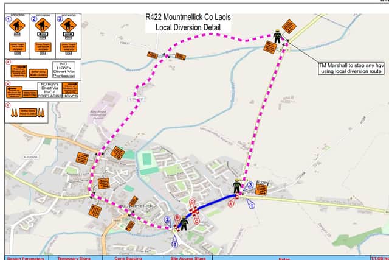Click the orange diamond sign at the top-right corner

click(x=289, y=27)
